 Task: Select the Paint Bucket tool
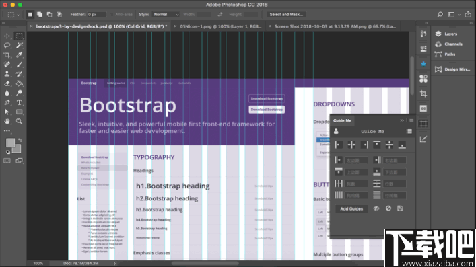point(19,83)
